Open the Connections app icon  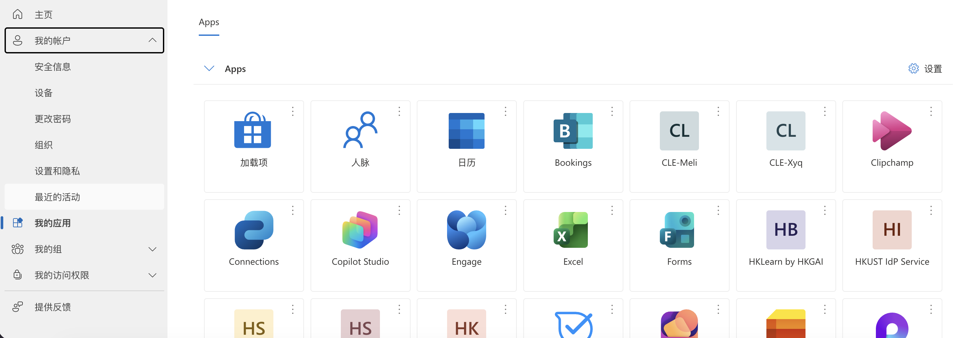pos(254,230)
